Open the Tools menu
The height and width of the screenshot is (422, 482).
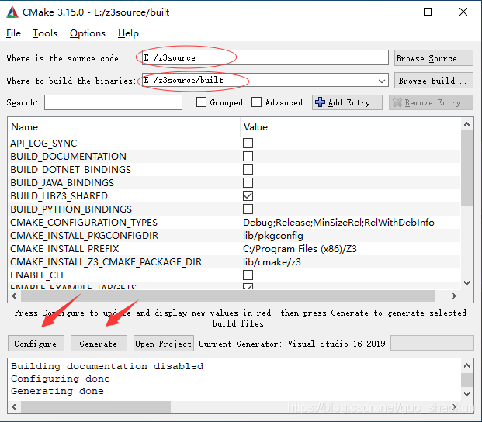[x=45, y=33]
